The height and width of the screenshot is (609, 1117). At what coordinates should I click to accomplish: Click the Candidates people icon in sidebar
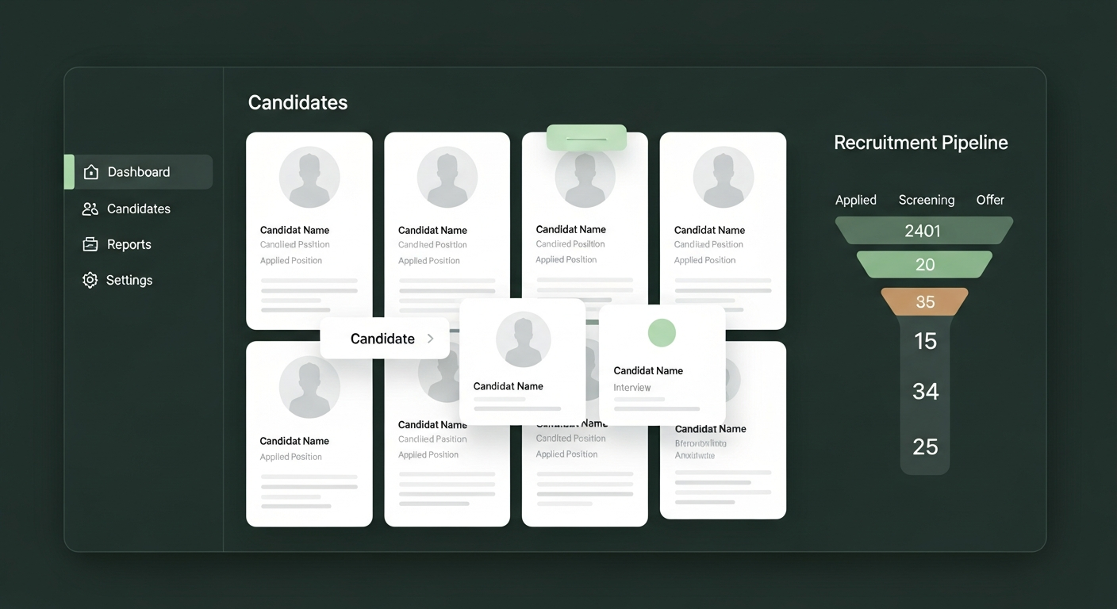(90, 209)
